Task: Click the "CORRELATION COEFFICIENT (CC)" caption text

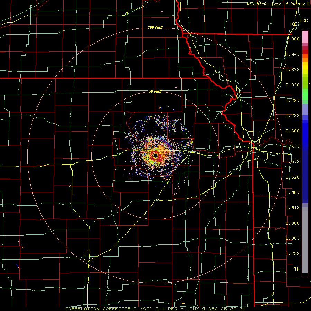Action: click(109, 309)
